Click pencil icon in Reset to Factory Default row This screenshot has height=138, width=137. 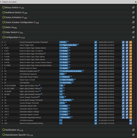(131, 123)
